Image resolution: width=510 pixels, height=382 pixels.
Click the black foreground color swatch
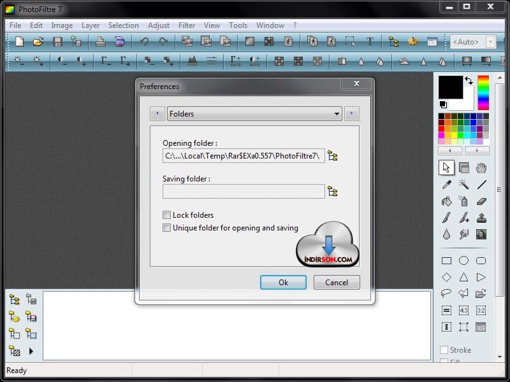[451, 87]
